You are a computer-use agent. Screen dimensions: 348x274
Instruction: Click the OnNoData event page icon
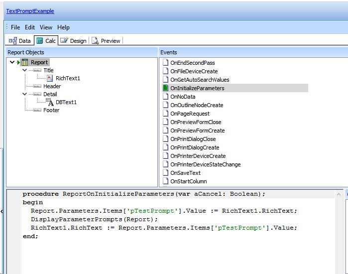pos(166,97)
